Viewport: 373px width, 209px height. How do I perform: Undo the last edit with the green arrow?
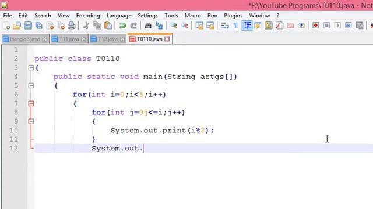click(x=122, y=26)
